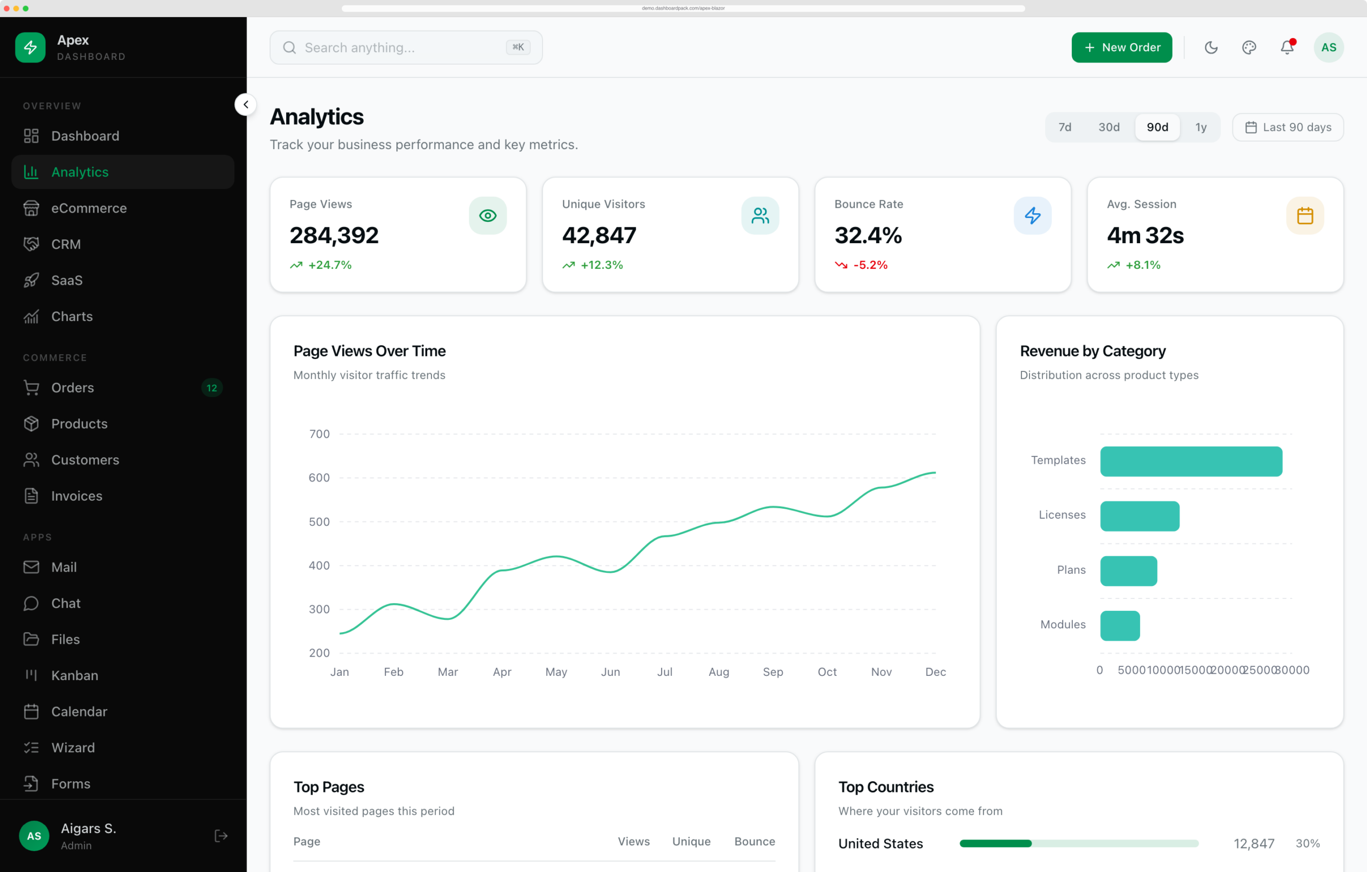
Task: Click the Views column header
Action: coord(633,842)
